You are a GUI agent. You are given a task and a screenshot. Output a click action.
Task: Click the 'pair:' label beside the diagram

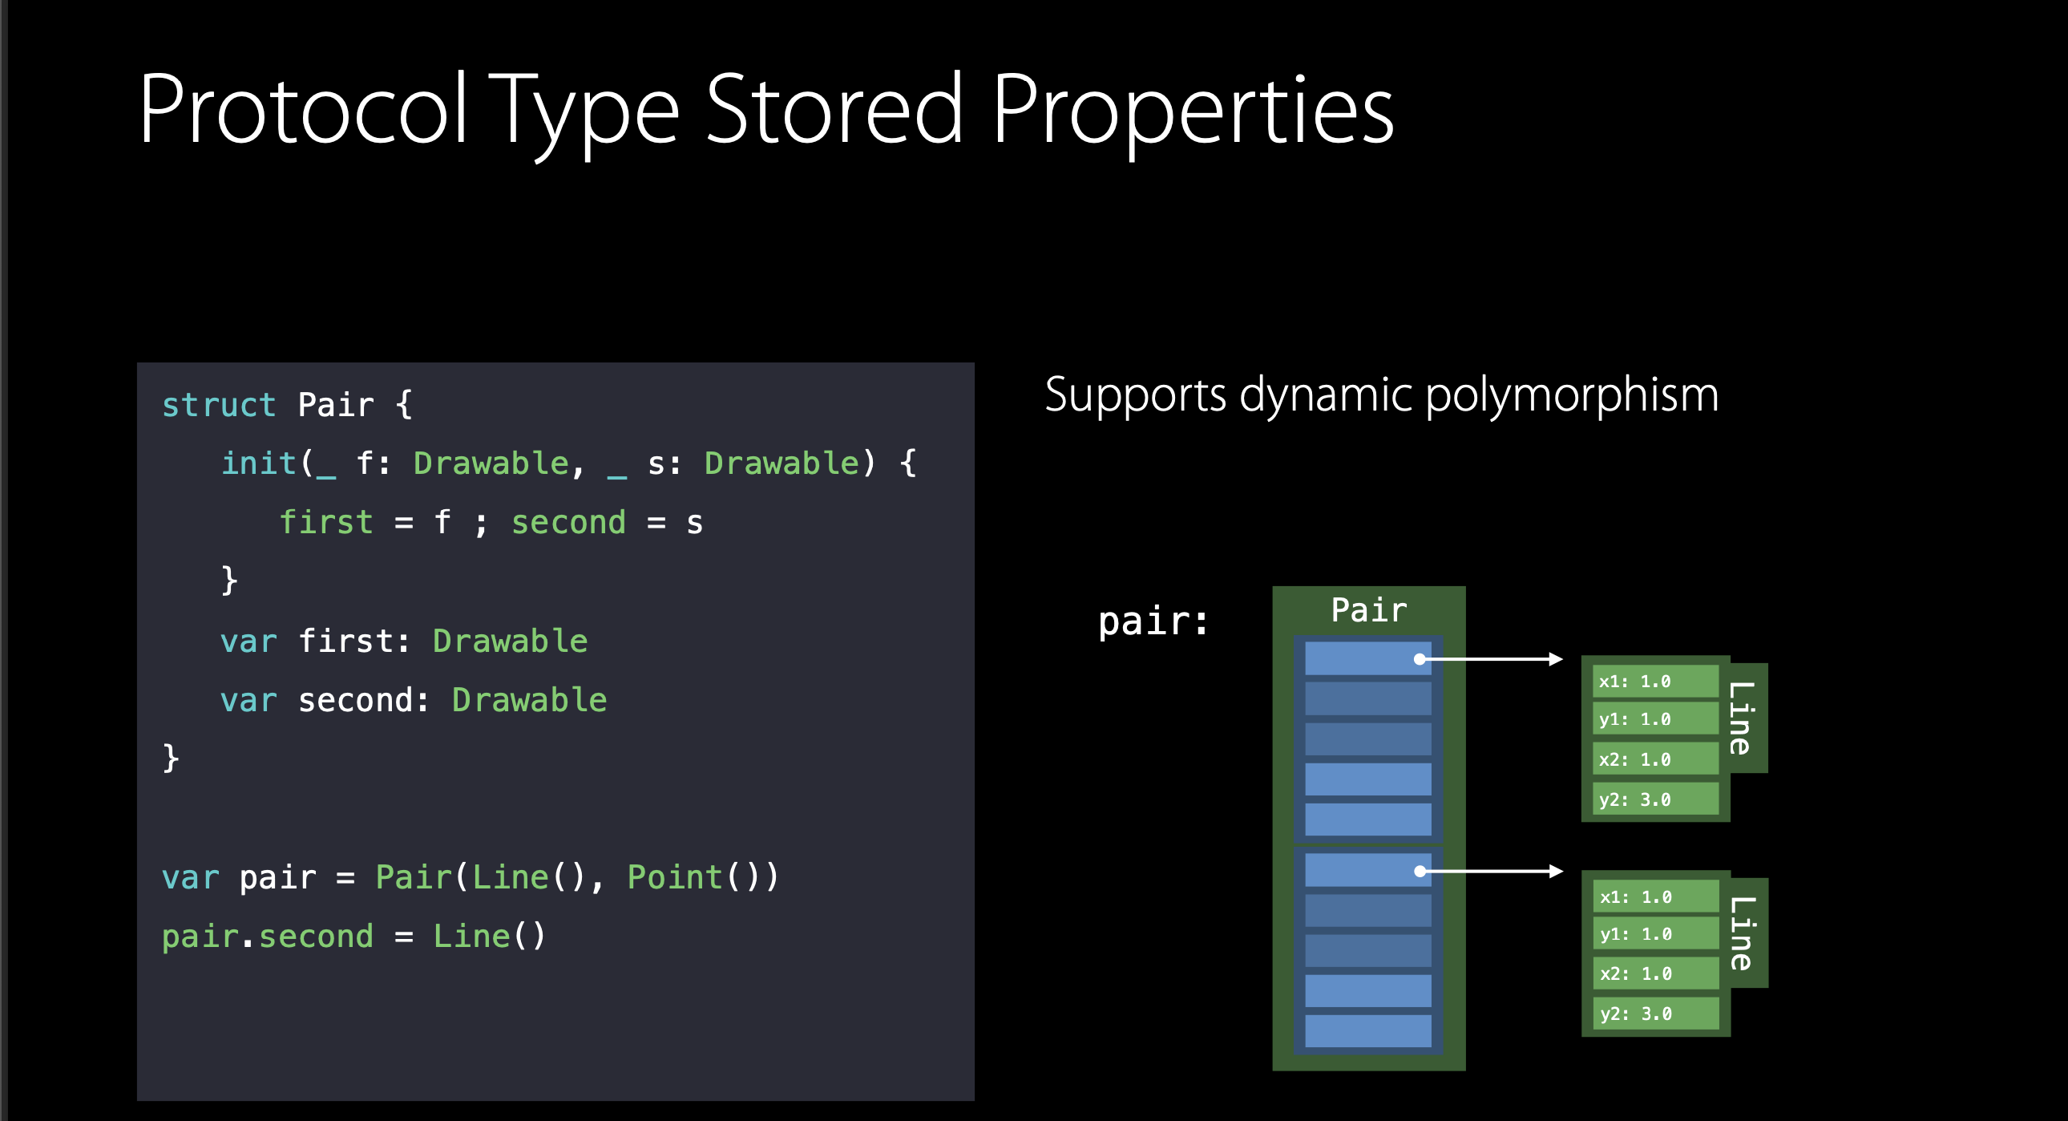click(x=1153, y=621)
